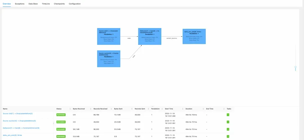Click RUNNING badge for delta_join_sink[9] row

(61, 136)
